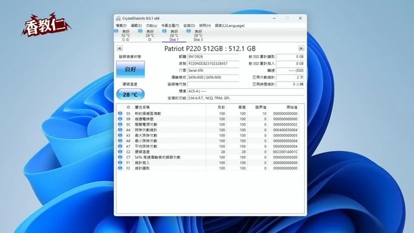Click threshold value 10 in row 05

(264, 114)
